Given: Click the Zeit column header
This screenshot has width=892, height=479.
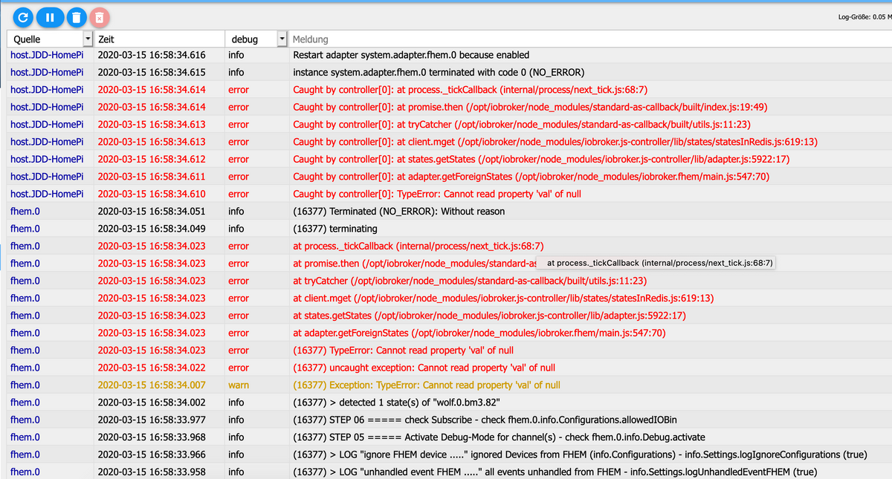Looking at the screenshot, I should click(x=106, y=39).
